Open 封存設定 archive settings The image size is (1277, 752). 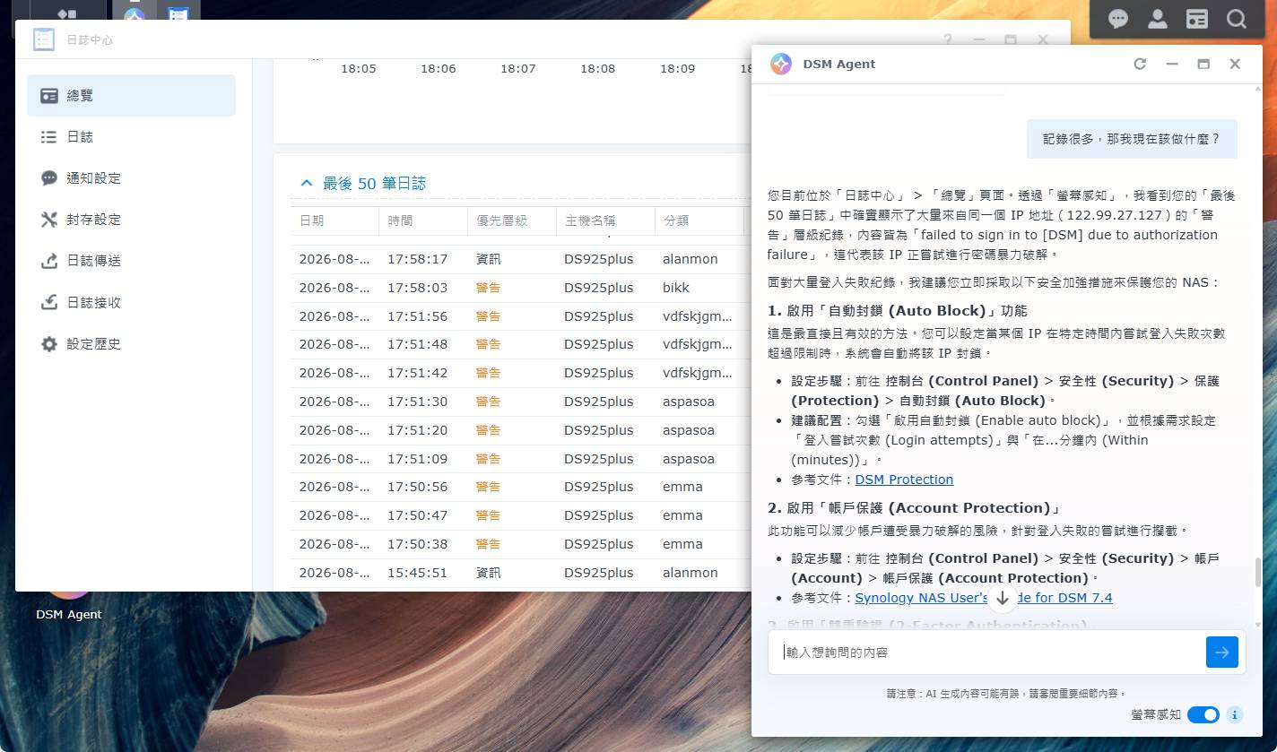coord(131,220)
